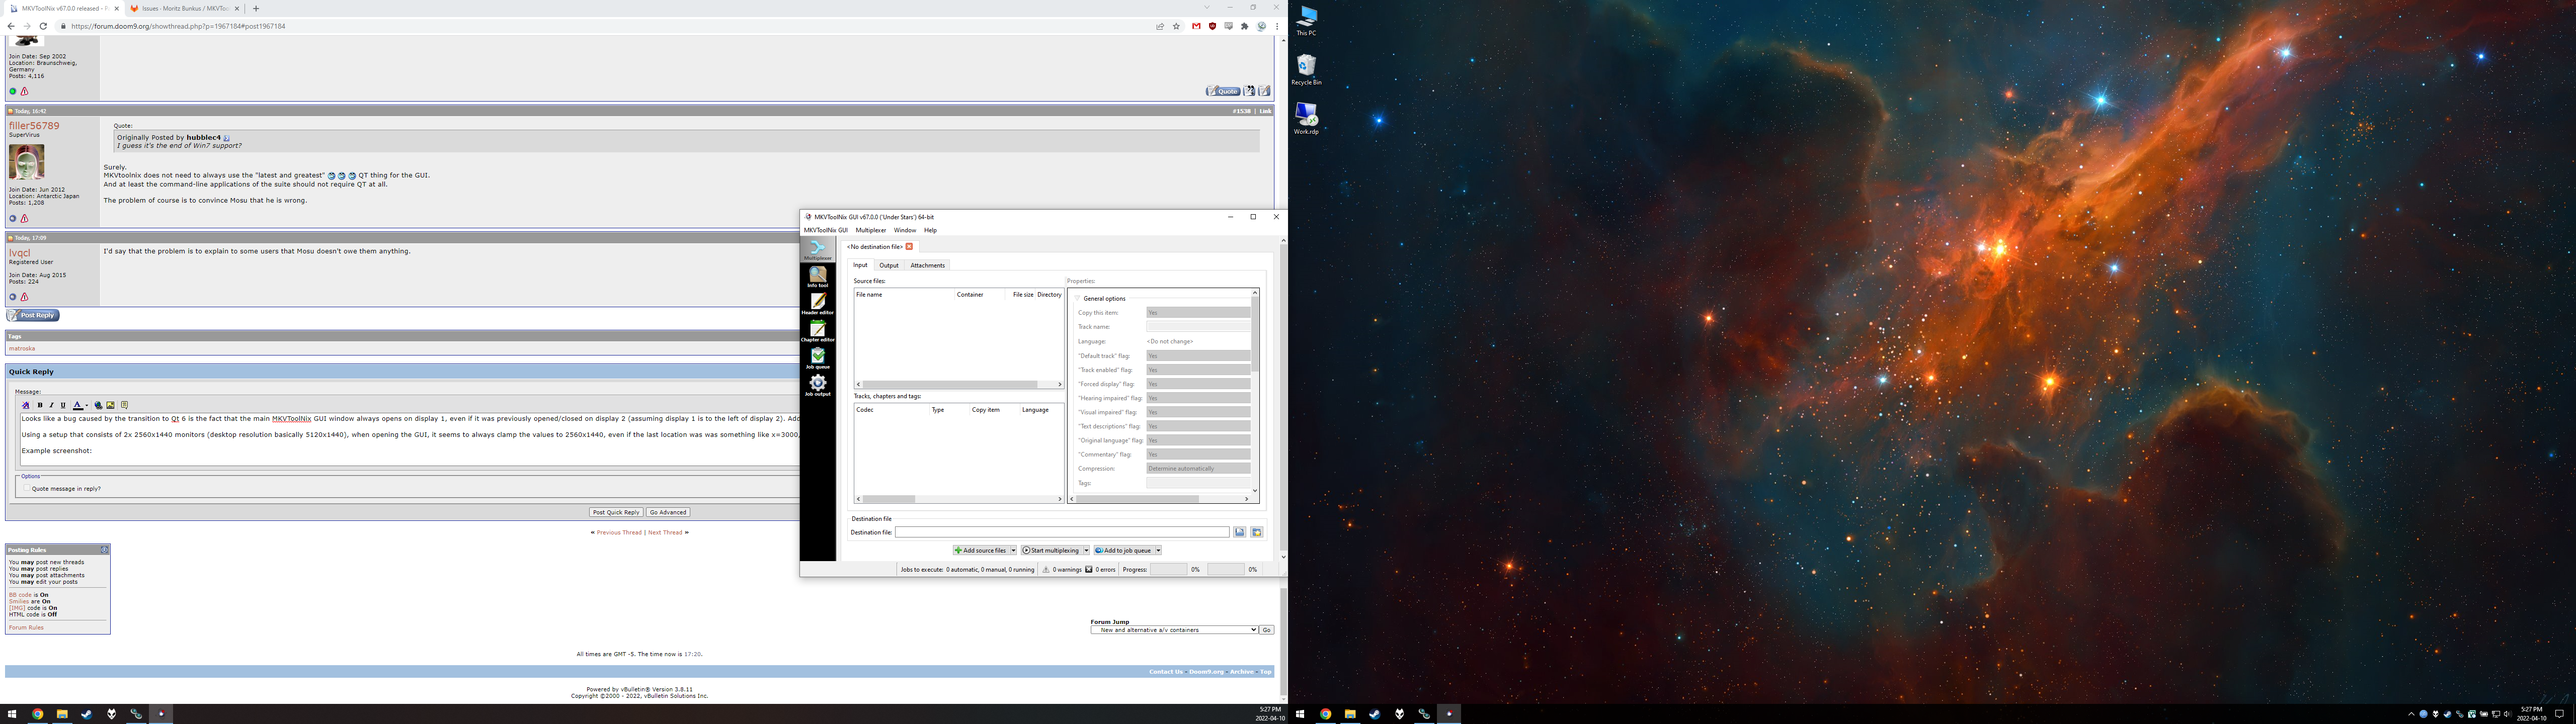Click the insert link globe icon
The height and width of the screenshot is (724, 2576).
point(98,405)
